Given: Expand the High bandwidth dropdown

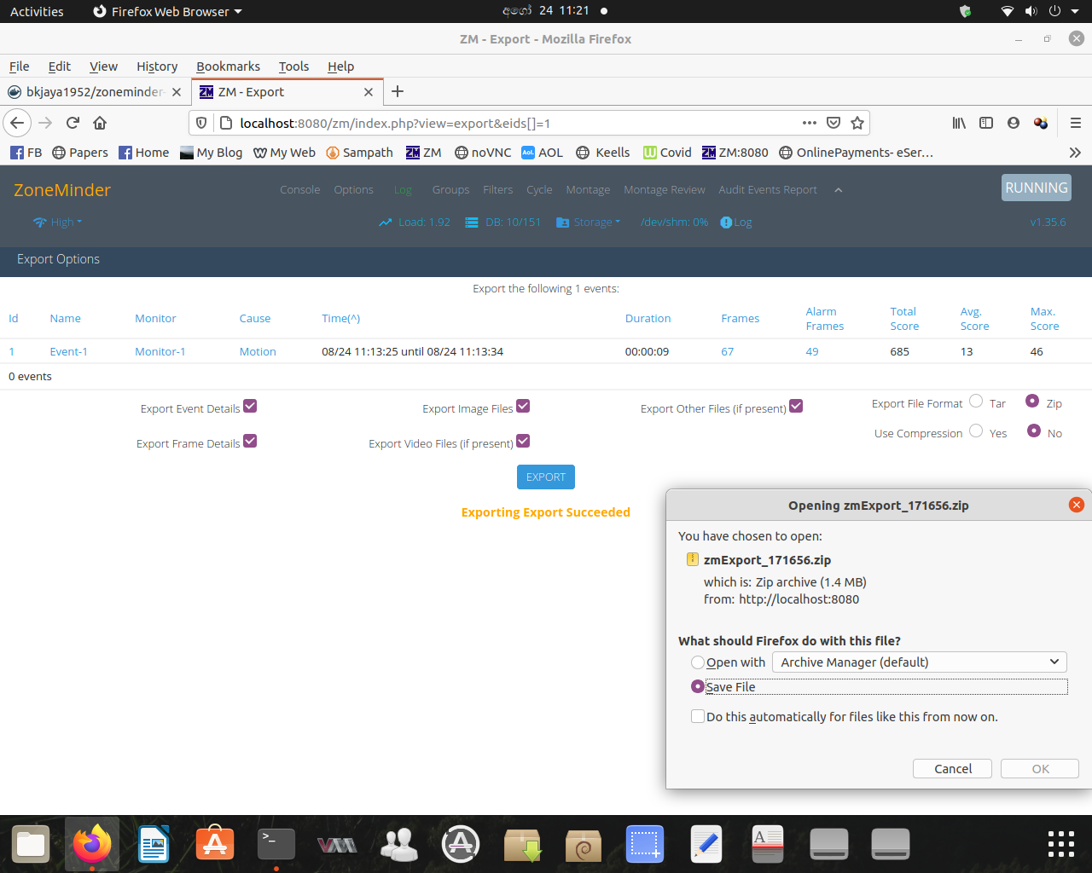Looking at the screenshot, I should [58, 223].
